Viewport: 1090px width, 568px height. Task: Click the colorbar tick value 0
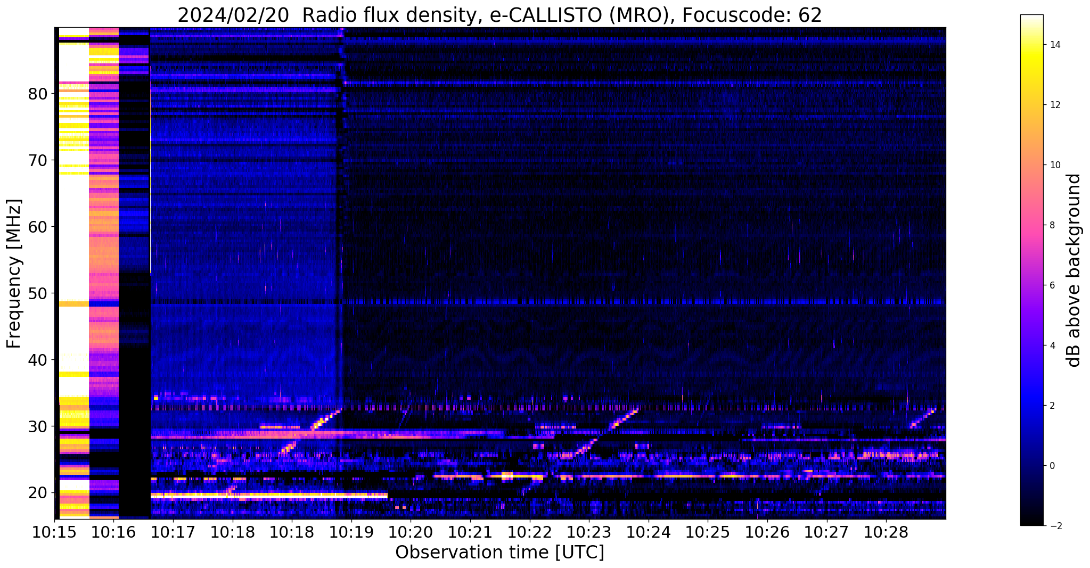(x=1052, y=466)
